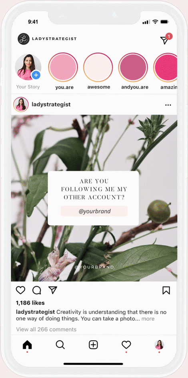
Task: Open Search tab magnifier icon
Action: pyautogui.click(x=60, y=345)
